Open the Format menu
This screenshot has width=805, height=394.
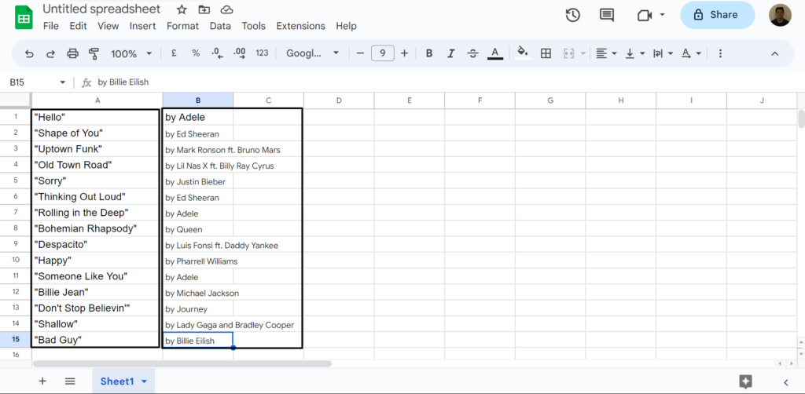pyautogui.click(x=182, y=26)
